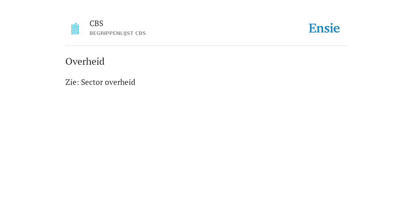Click the lowercase word overheid in the definition
413x206 pixels.
[120, 82]
